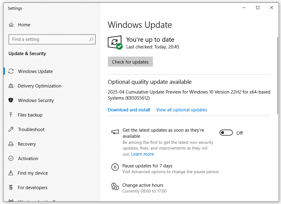Toggle Get the latest updates switch

point(226,133)
